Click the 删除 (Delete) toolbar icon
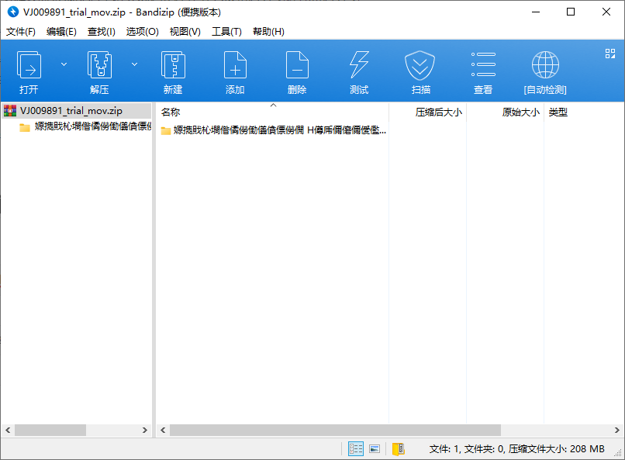The width and height of the screenshot is (625, 460). (x=297, y=71)
